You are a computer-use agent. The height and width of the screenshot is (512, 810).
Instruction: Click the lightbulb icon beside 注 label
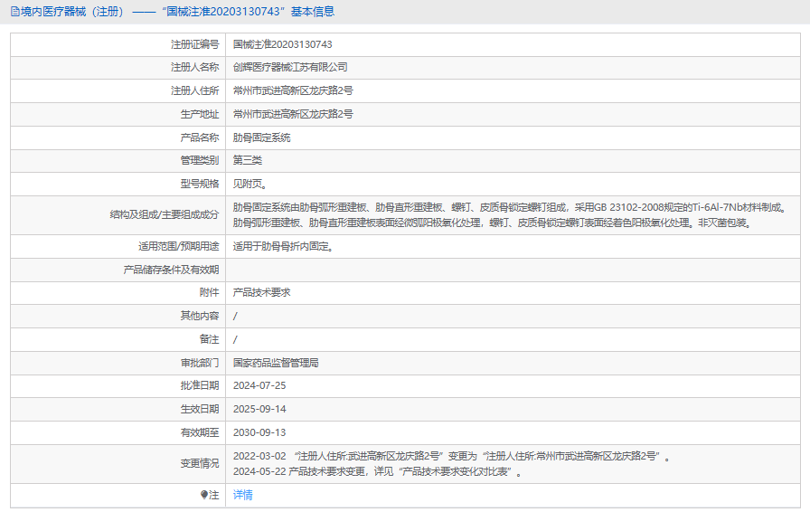(x=204, y=495)
